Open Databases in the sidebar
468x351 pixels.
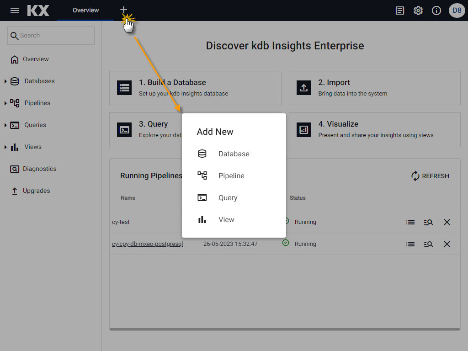(x=39, y=81)
